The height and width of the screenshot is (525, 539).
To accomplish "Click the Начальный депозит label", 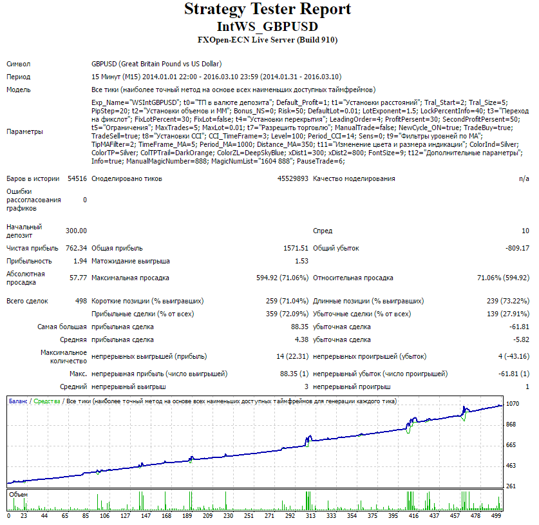I will click(24, 231).
